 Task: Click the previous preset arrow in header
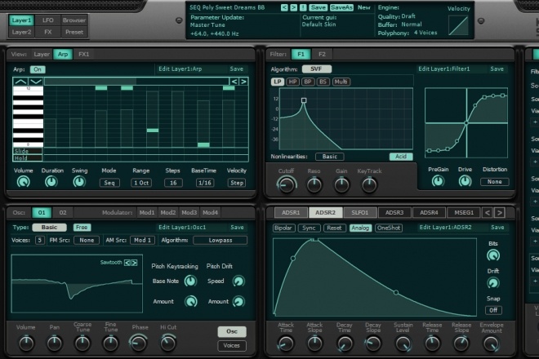pyautogui.click(x=284, y=7)
